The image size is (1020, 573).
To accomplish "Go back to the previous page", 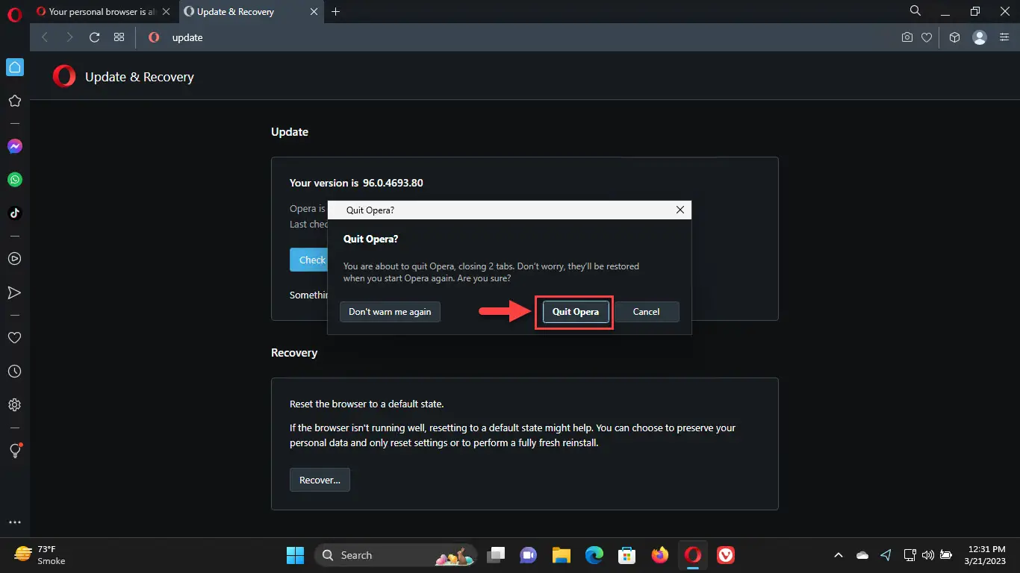I will tap(45, 37).
